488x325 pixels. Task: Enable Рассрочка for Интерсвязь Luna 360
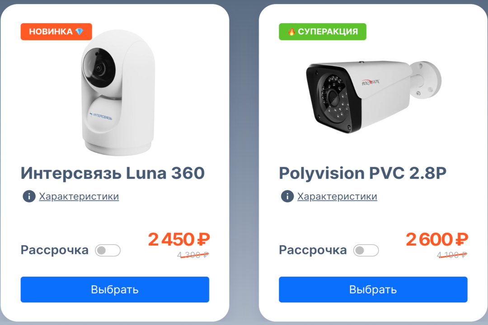108,251
